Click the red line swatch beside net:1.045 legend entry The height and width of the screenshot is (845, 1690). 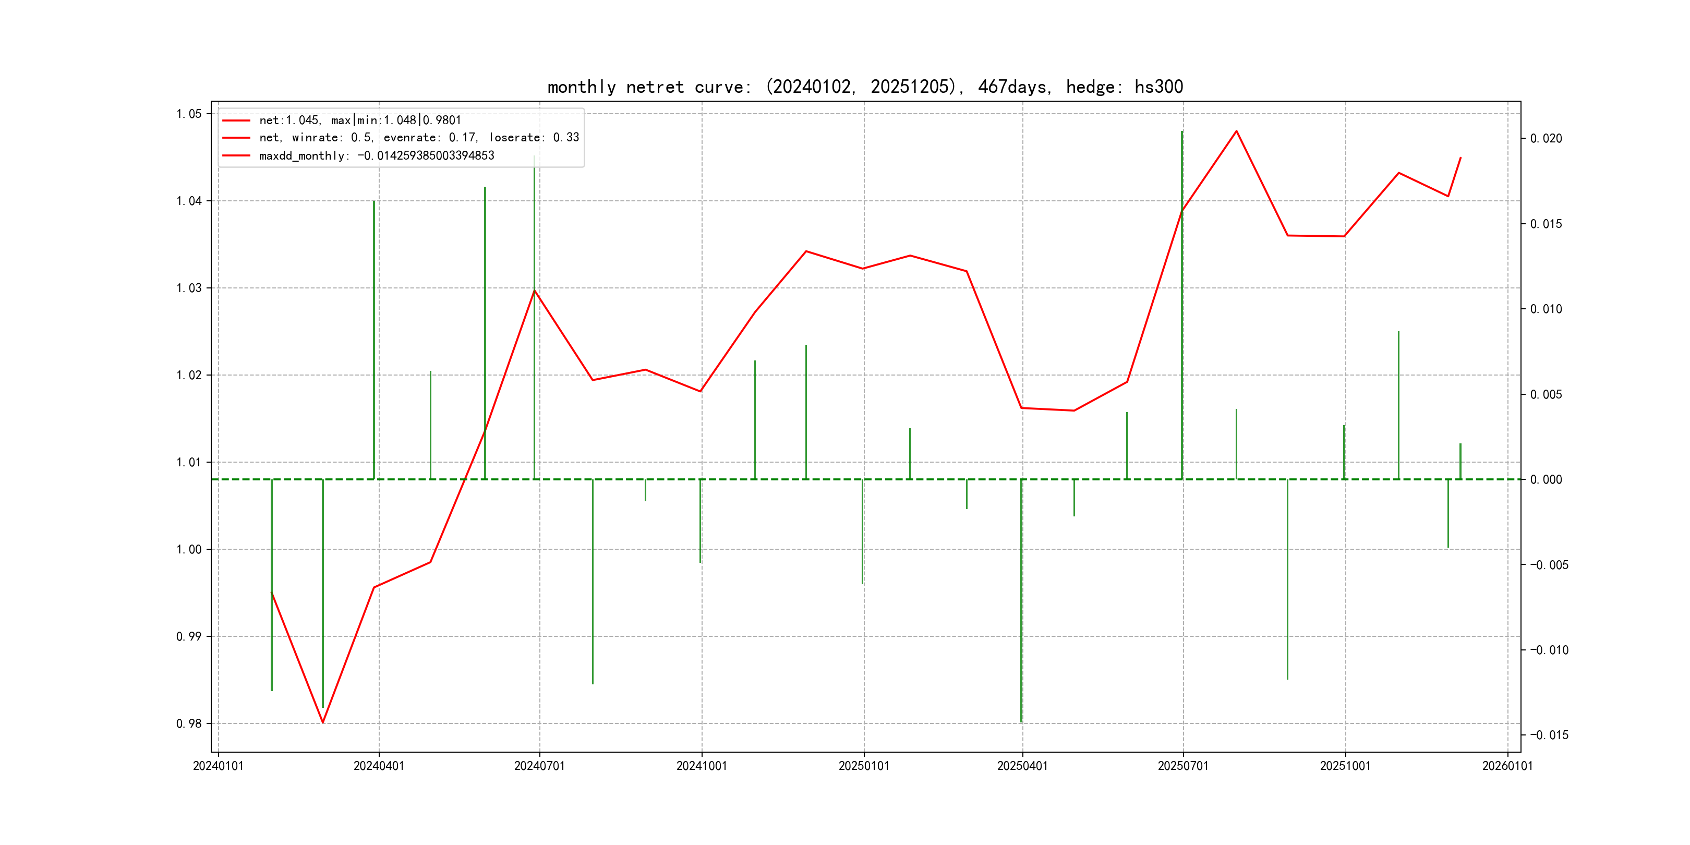click(236, 120)
